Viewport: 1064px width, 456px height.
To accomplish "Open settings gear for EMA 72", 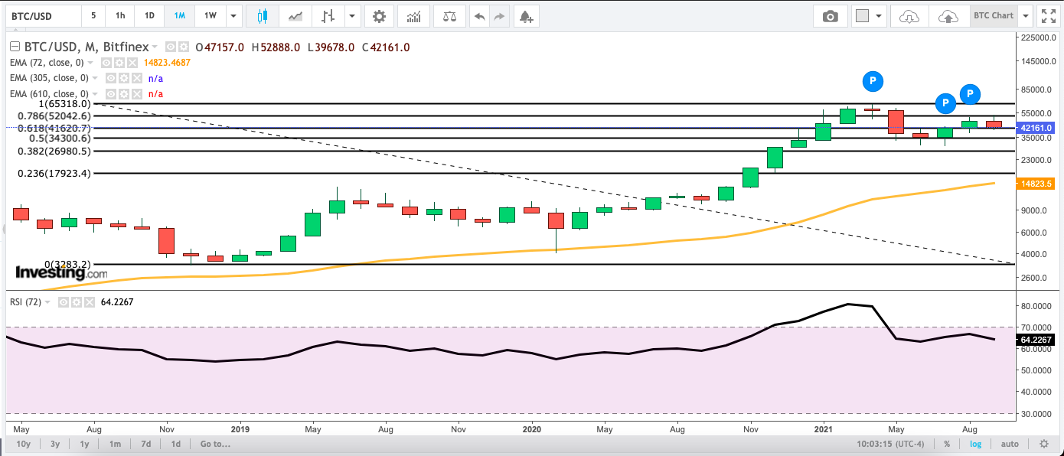I will point(119,63).
